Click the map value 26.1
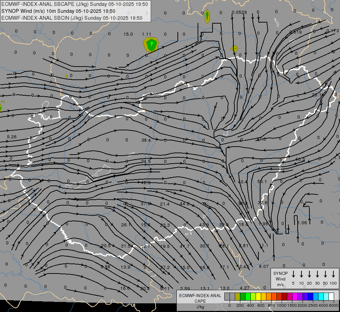The height and width of the screenshot is (312, 340). point(126,225)
